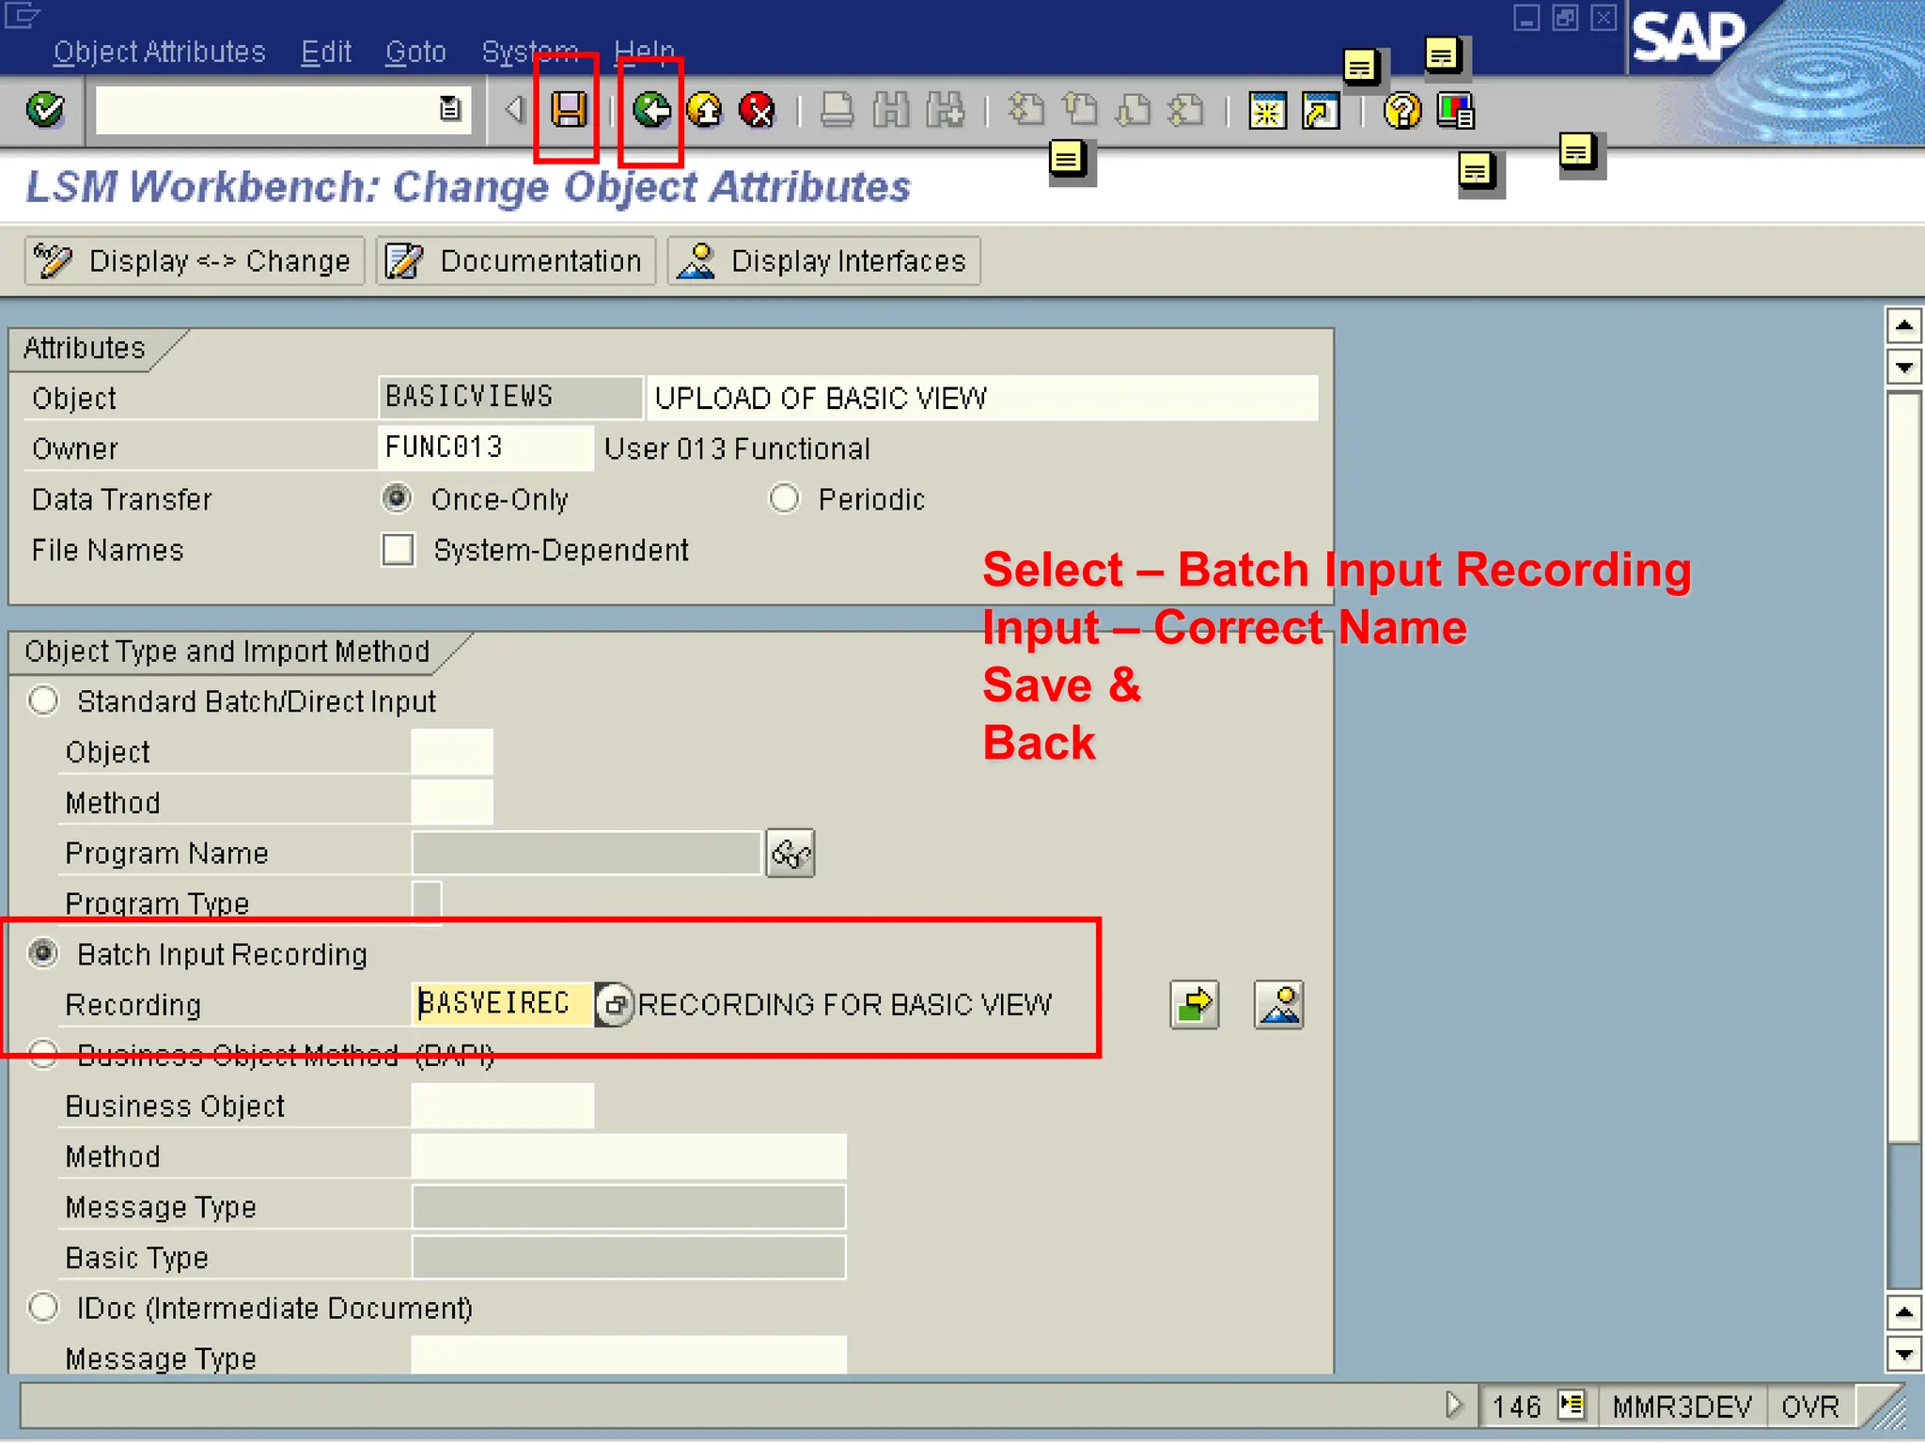Expand status bar with right triangle

(x=1454, y=1405)
